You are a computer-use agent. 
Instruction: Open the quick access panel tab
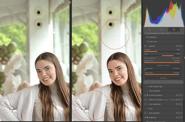[x=149, y=29]
